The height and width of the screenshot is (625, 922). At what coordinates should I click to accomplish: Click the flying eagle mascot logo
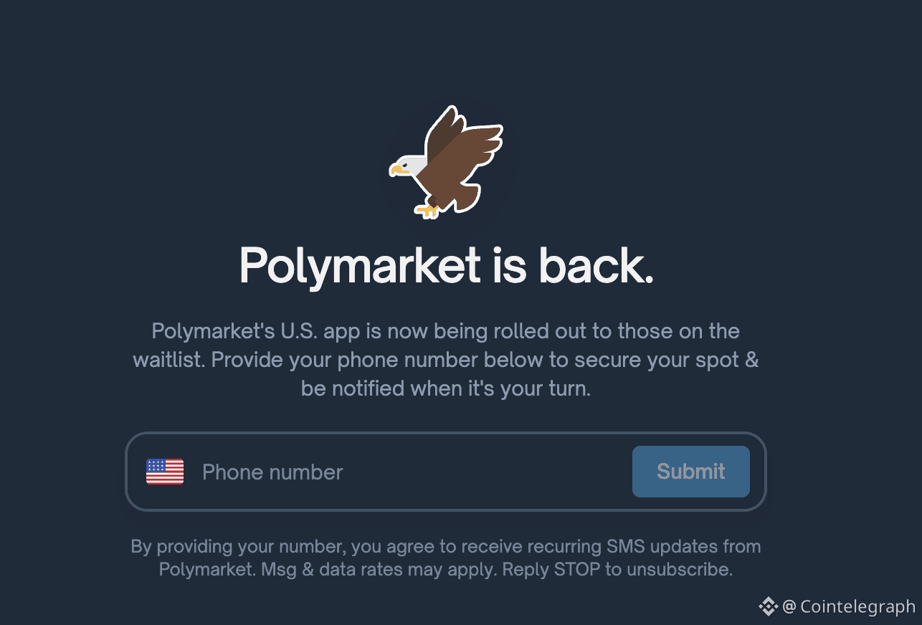(x=446, y=161)
